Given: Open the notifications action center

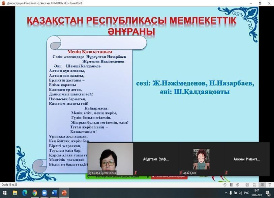Looking at the screenshot, I should pyautogui.click(x=268, y=193).
